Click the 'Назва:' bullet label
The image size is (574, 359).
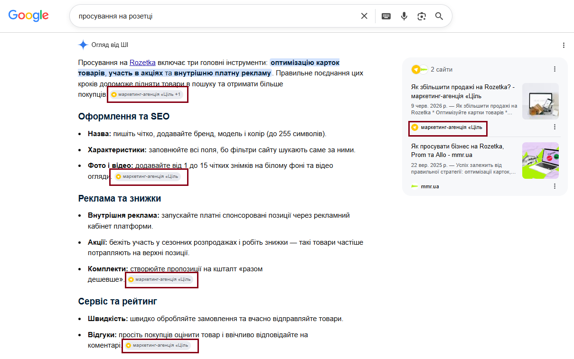coord(100,134)
